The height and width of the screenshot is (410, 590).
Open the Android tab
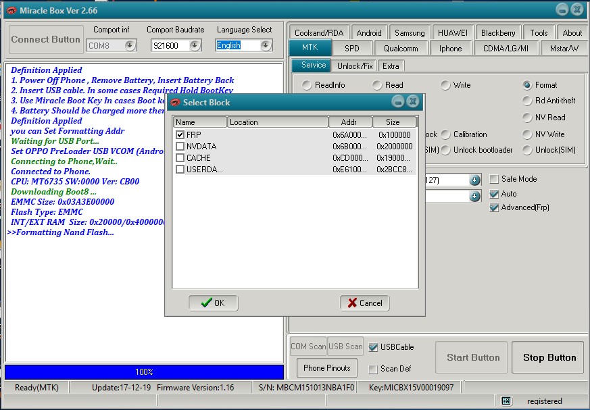pos(369,32)
